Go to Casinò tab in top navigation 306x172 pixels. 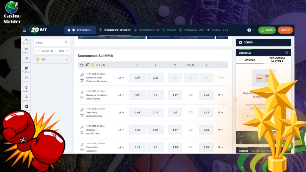(x=169, y=30)
